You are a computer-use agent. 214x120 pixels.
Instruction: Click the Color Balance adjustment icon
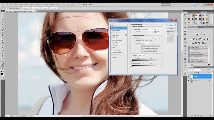[197, 39]
